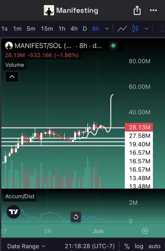This screenshot has height=251, width=165.
Task: Select the active 8h timeframe
Action: 96,29
